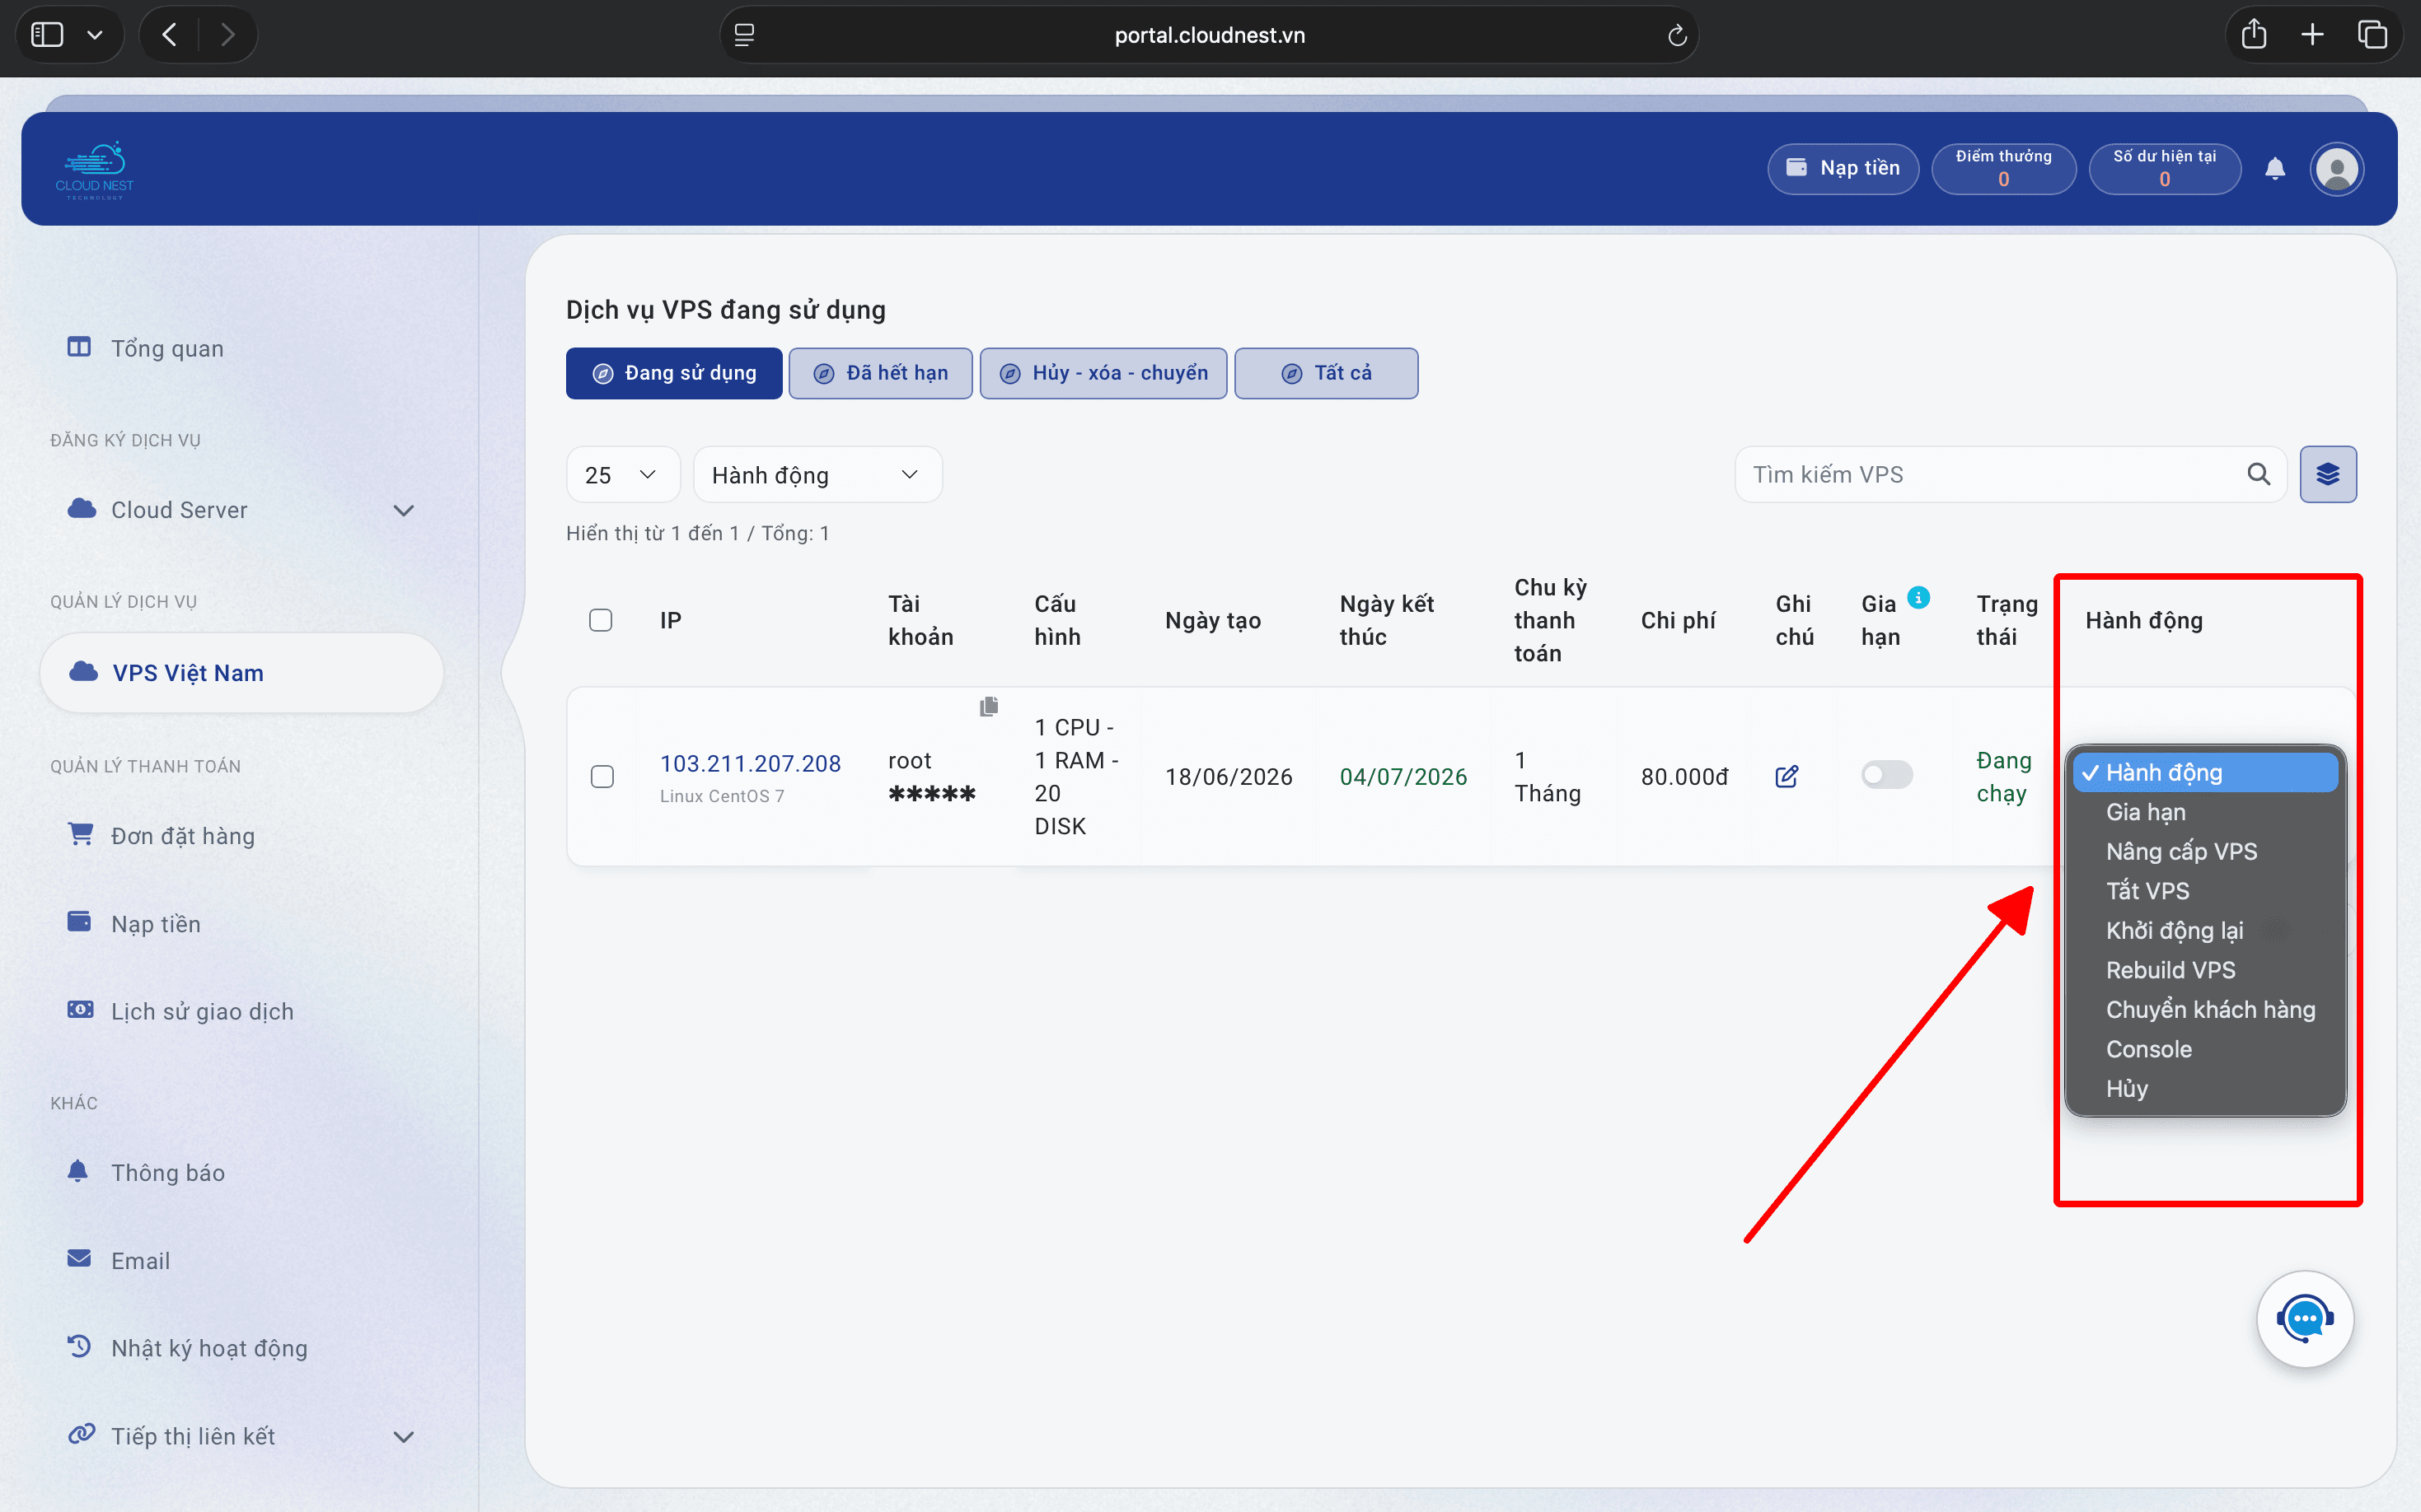
Task: Open VPS Việt Nam in sidebar
Action: tap(241, 673)
